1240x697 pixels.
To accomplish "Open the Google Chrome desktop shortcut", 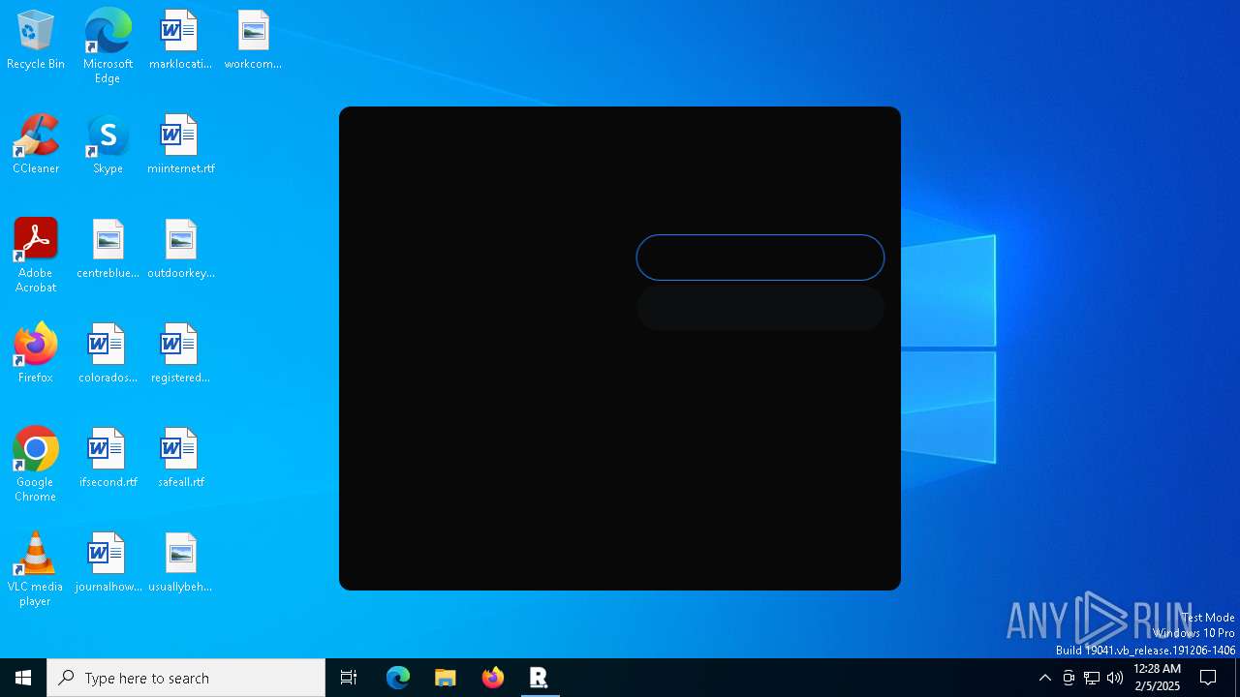I will click(36, 465).
